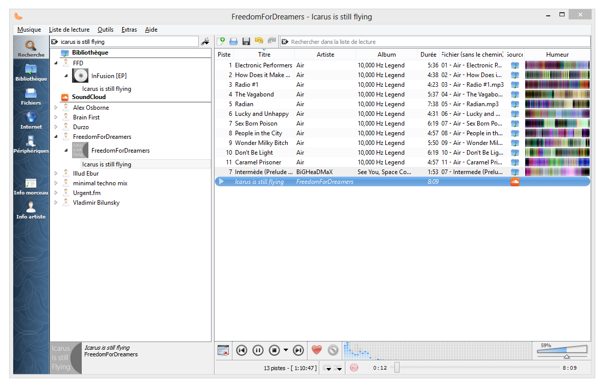Show the Périphériques devices panel

31,144
